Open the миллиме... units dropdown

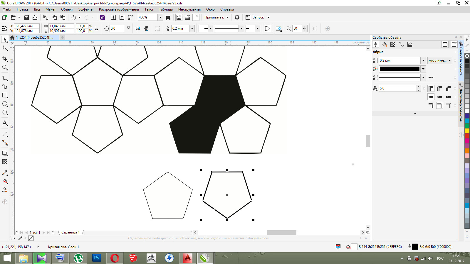[440, 60]
